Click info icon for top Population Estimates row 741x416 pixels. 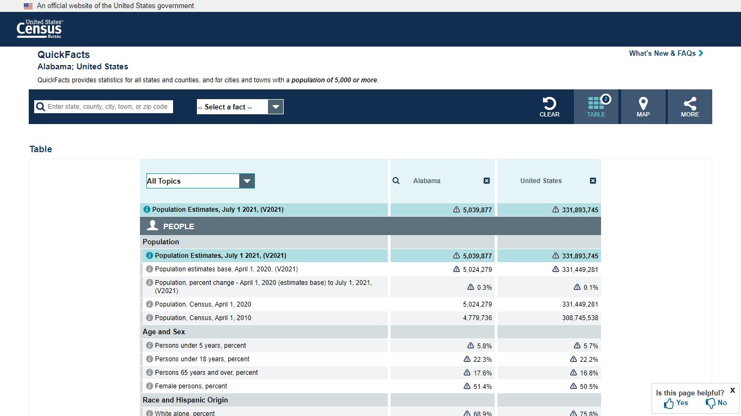click(x=146, y=210)
